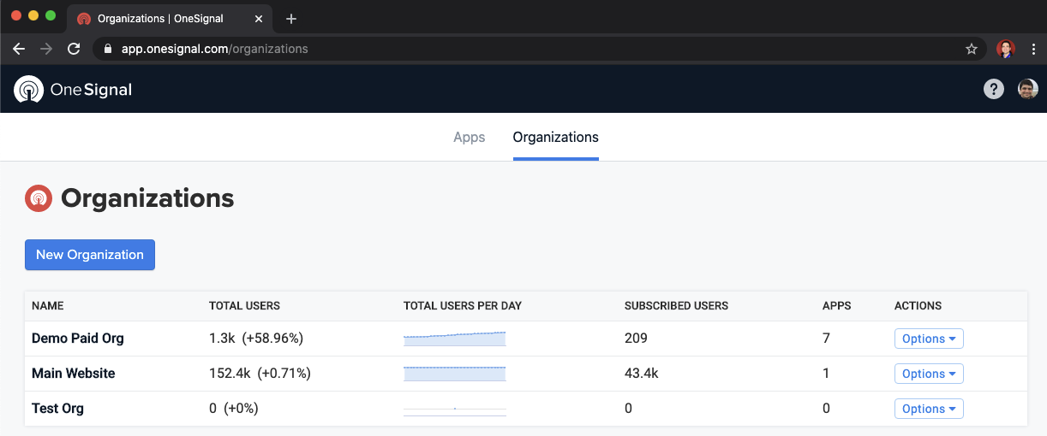Click Main Website users-per-day chart
The height and width of the screenshot is (436, 1047).
pyautogui.click(x=455, y=374)
